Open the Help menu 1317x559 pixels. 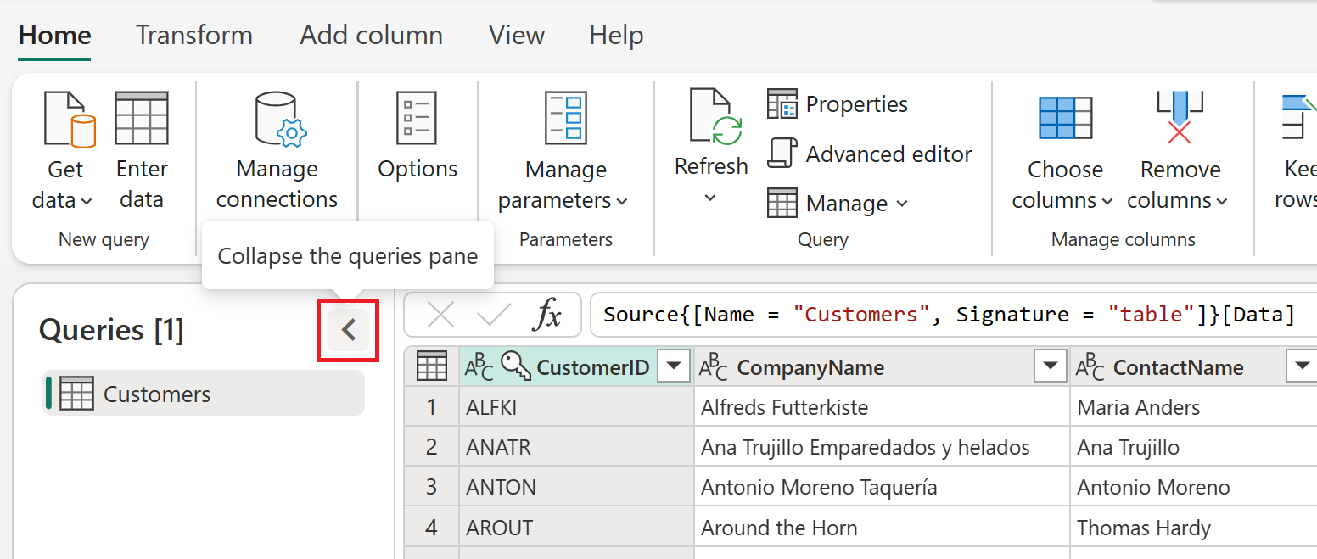pos(615,35)
